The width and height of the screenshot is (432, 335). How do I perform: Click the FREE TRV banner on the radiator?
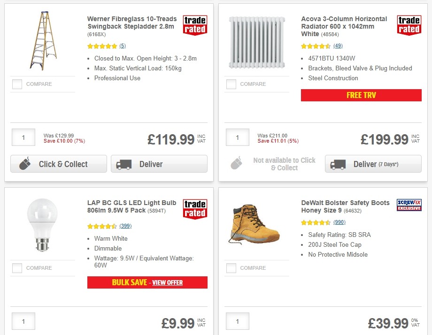(361, 95)
